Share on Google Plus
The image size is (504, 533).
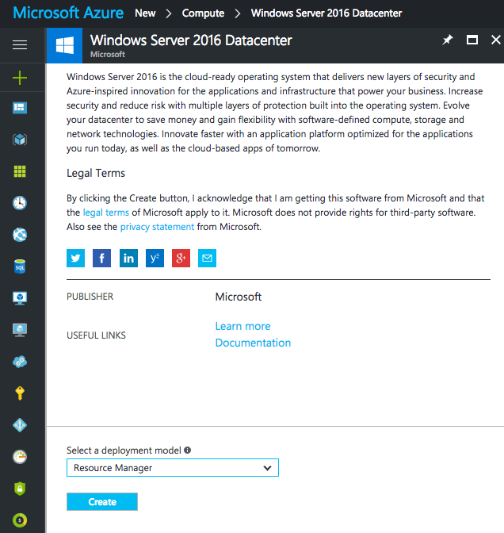coord(181,258)
